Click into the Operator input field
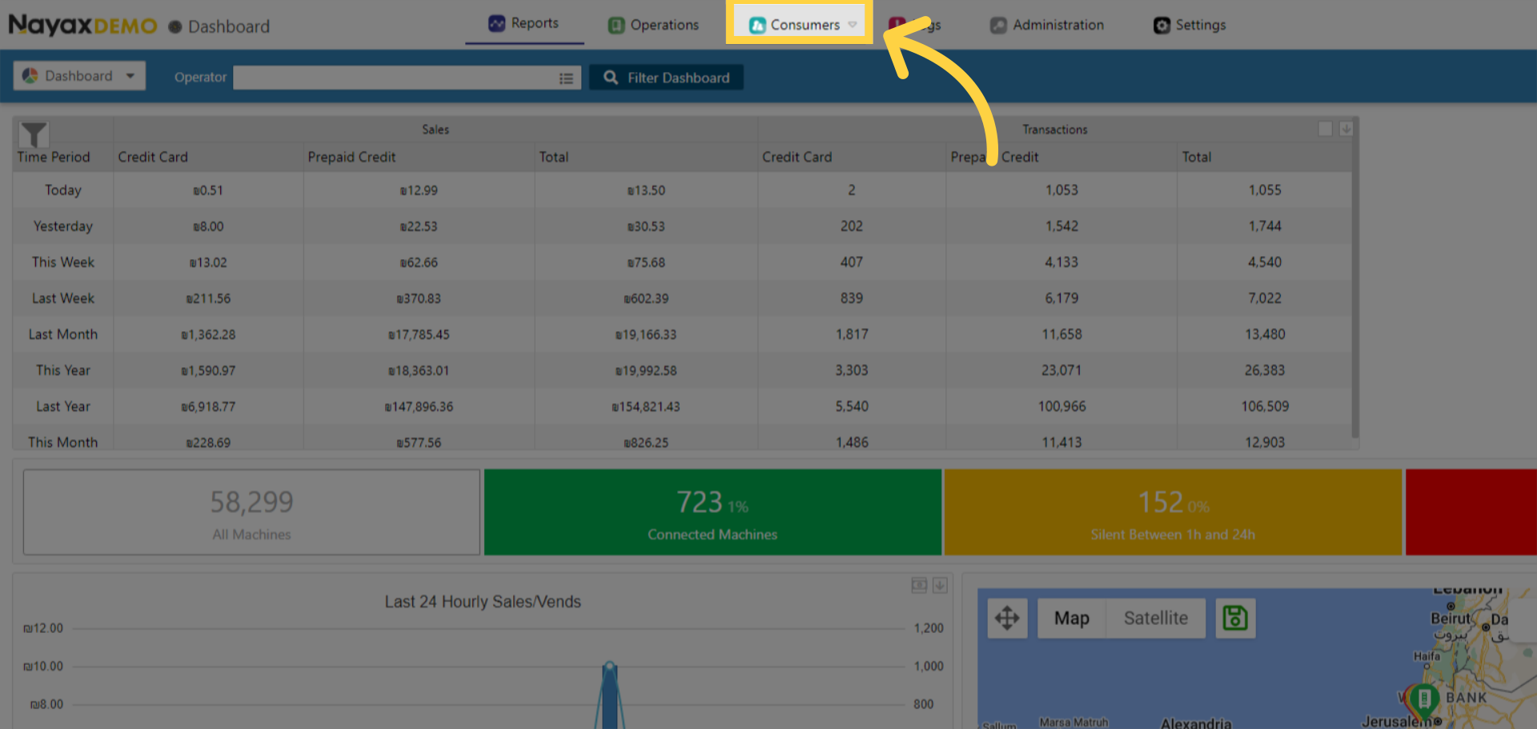This screenshot has height=729, width=1537. click(394, 78)
